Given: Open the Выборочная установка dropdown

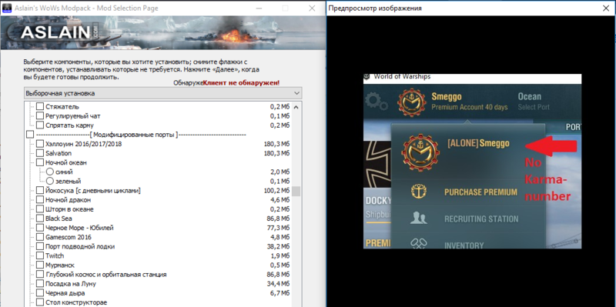Looking at the screenshot, I should click(162, 93).
